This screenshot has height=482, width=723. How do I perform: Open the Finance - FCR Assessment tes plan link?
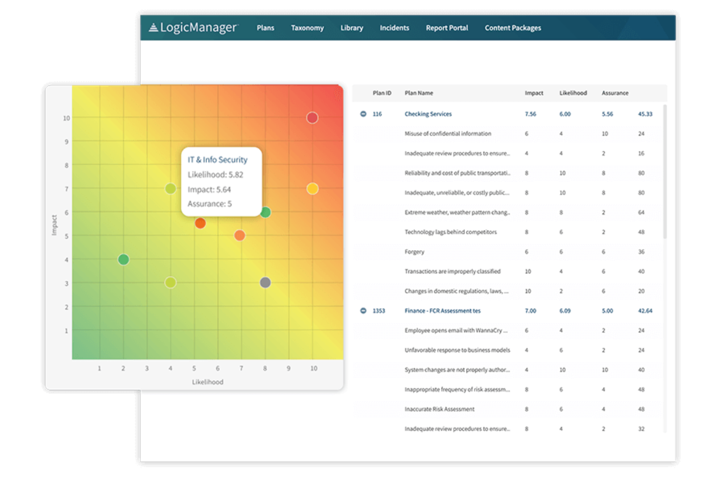click(442, 311)
